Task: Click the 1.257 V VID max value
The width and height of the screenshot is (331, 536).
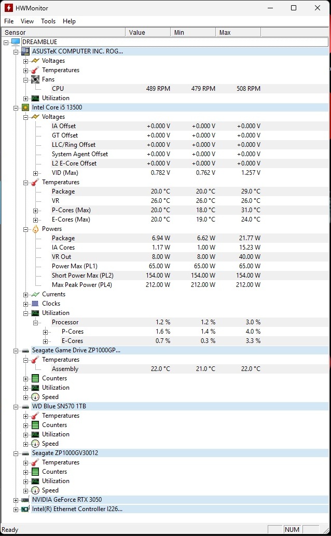Action: click(251, 173)
